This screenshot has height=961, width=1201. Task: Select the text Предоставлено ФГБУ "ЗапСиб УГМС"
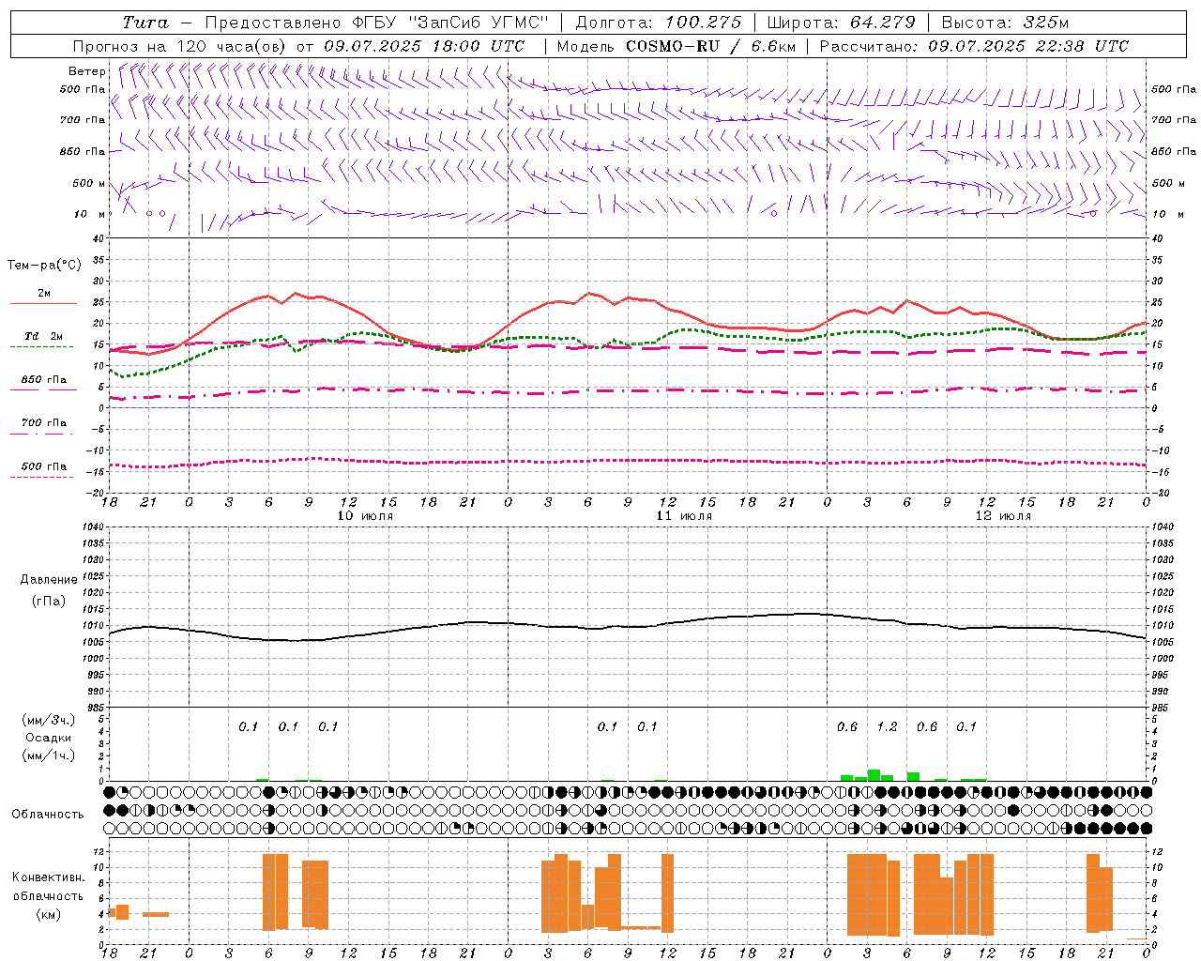tap(376, 22)
